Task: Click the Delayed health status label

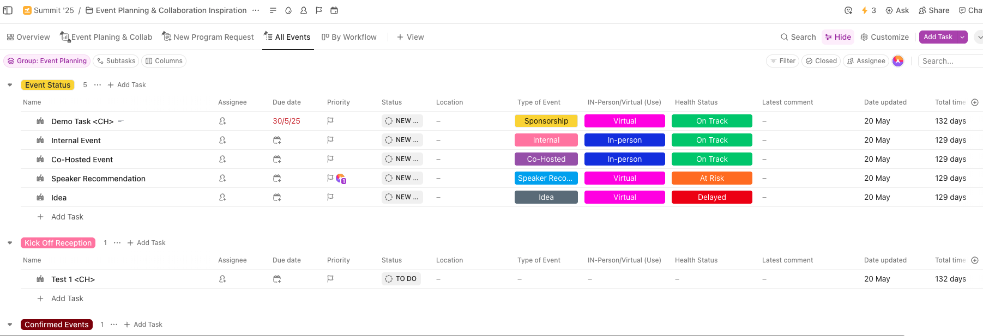Action: (711, 197)
